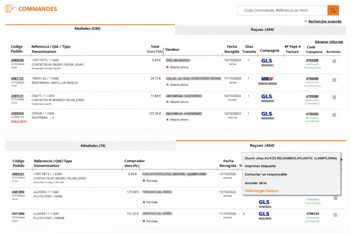
Task: Select Imprimer étiquette from context menu
Action: [x=260, y=166]
